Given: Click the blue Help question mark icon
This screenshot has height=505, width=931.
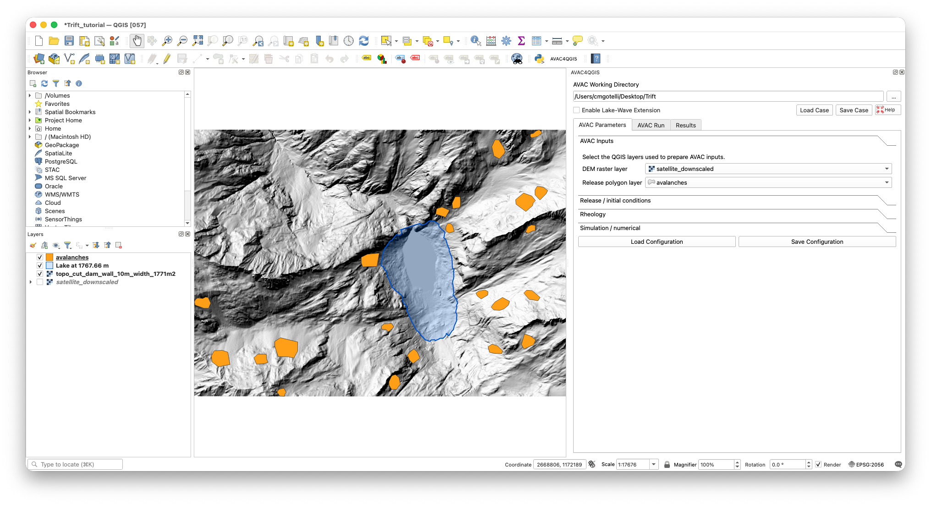Looking at the screenshot, I should (x=596, y=59).
